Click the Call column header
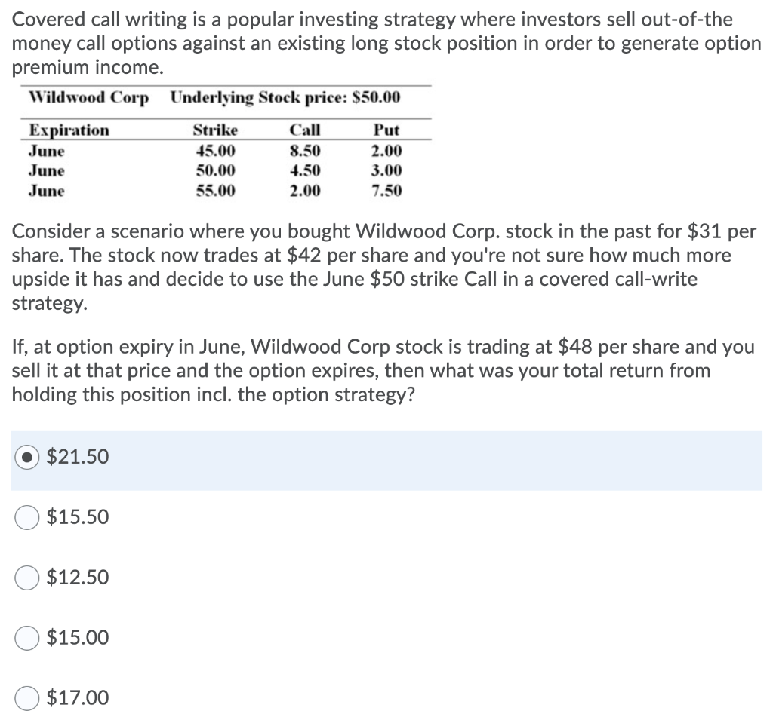773x714 pixels. click(x=304, y=130)
